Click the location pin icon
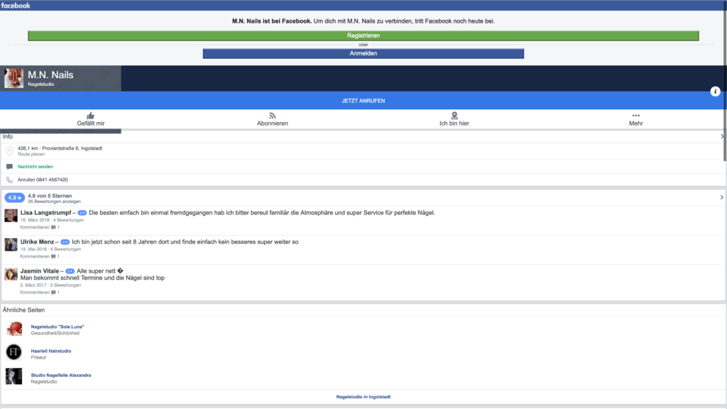 [9, 151]
